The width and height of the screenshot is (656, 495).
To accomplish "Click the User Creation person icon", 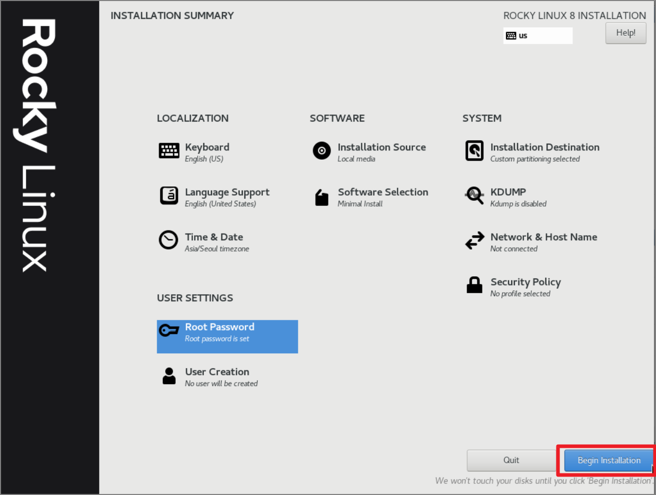I will click(x=169, y=376).
